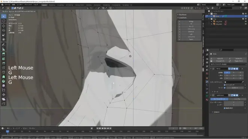The image size is (248, 139).
Task: Select the Edge Slide tool
Action: point(4,90)
